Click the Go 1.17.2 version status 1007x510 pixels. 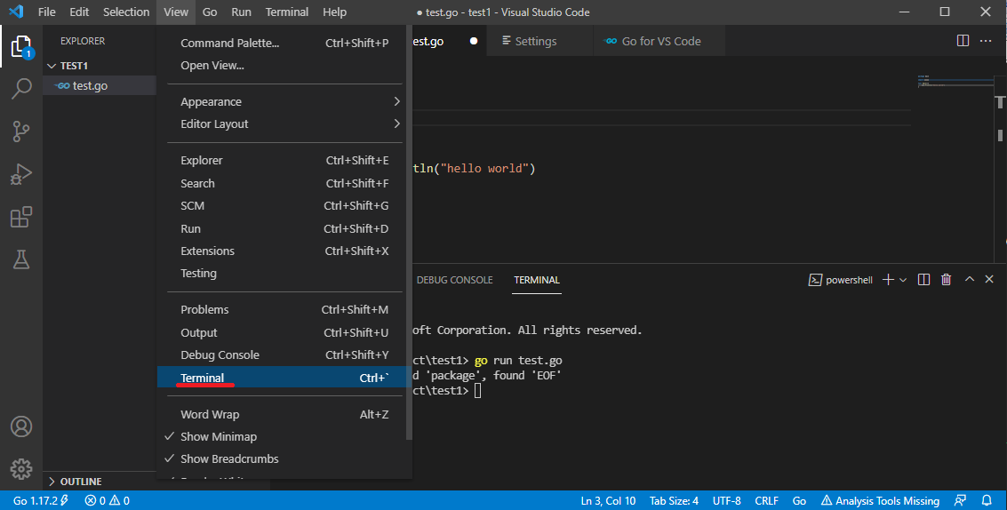tap(41, 500)
